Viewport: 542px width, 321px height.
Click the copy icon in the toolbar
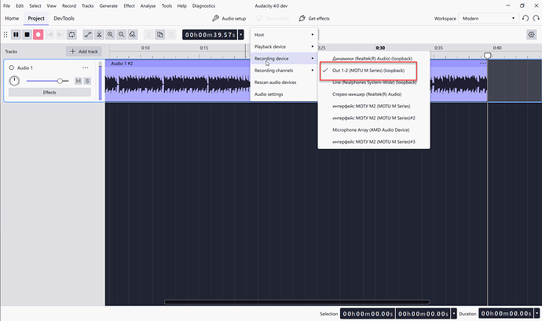160,35
